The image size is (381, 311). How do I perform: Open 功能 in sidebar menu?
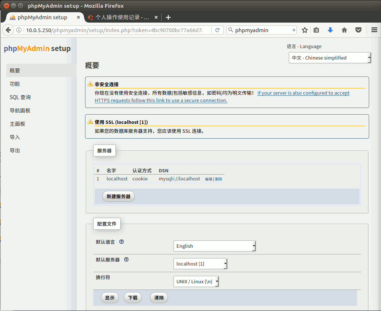coord(15,84)
